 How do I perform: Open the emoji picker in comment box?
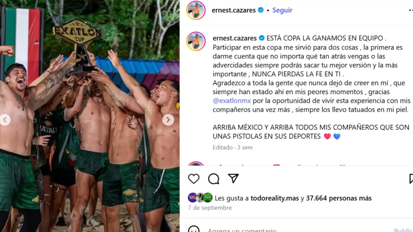pos(194,229)
